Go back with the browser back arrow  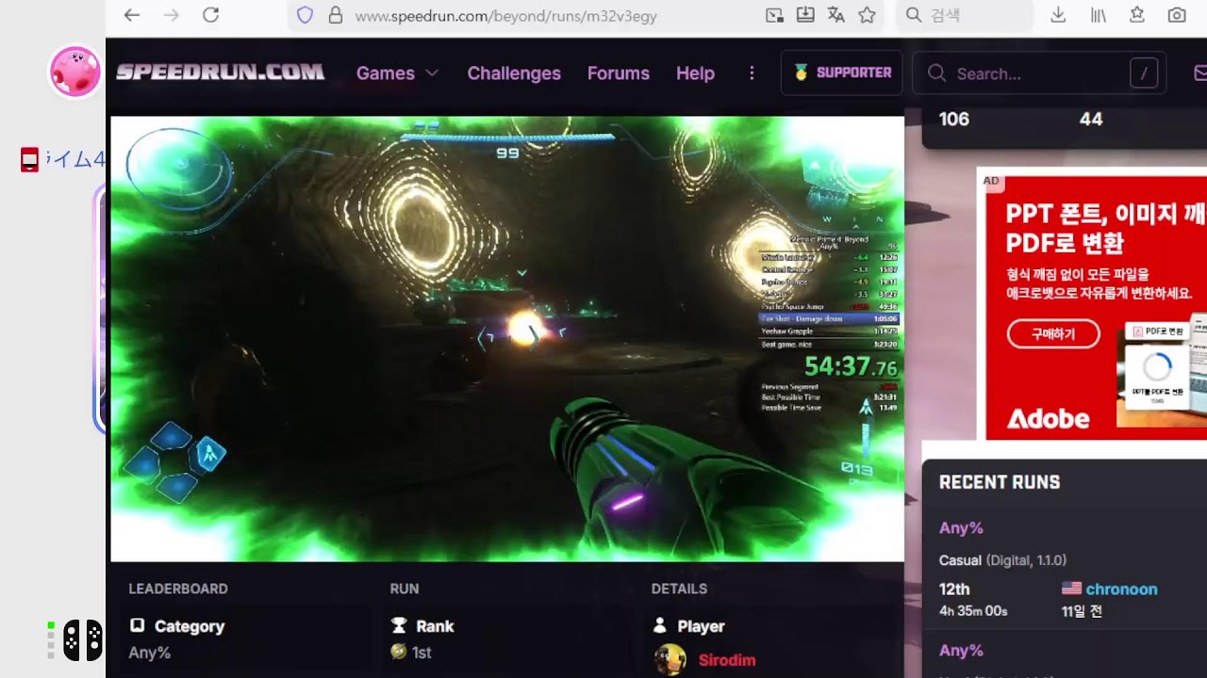coord(132,15)
